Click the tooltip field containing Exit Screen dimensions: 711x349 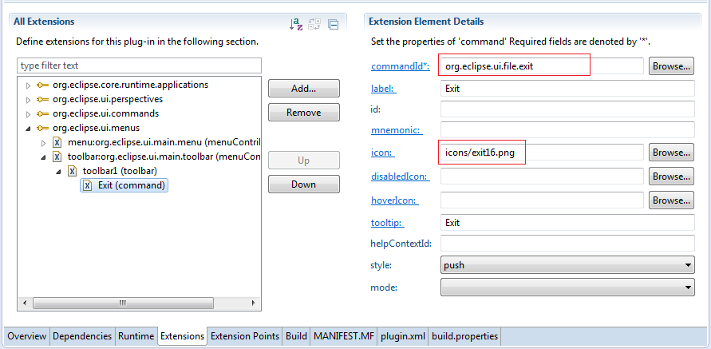pos(567,222)
